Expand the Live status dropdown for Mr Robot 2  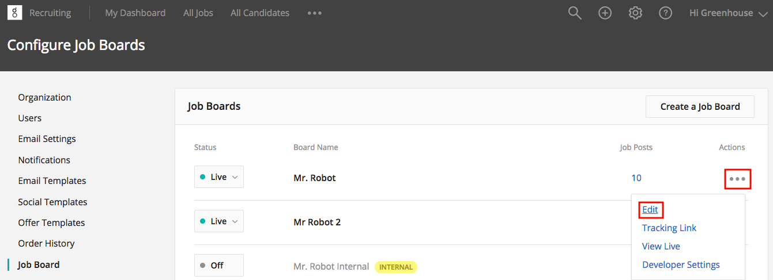[x=219, y=221]
